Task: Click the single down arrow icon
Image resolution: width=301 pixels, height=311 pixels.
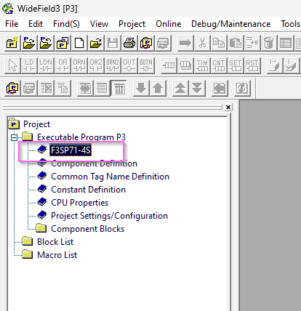Action: pyautogui.click(x=141, y=88)
